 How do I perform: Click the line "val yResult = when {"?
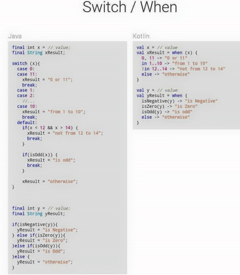[x=162, y=96]
